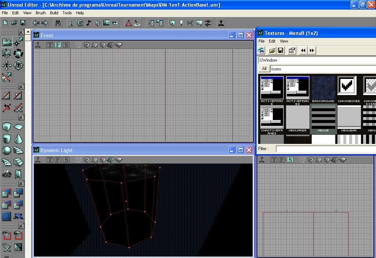
Task: Select the cube builder brush
Action: [x=7, y=127]
